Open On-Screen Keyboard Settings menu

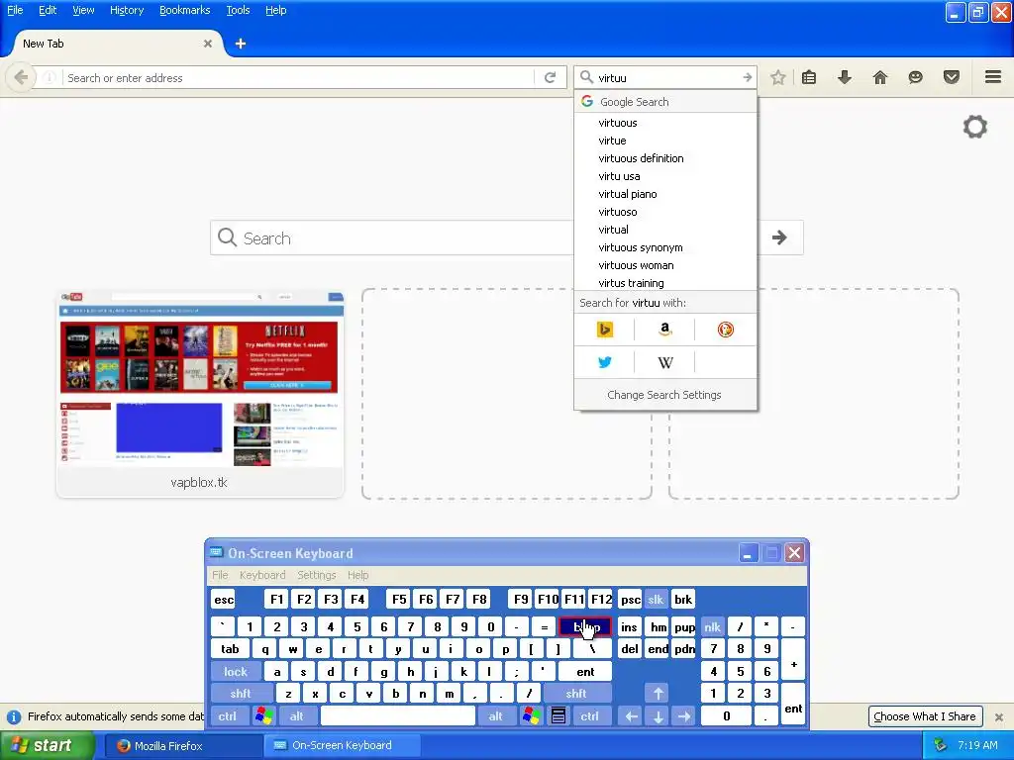pos(317,575)
